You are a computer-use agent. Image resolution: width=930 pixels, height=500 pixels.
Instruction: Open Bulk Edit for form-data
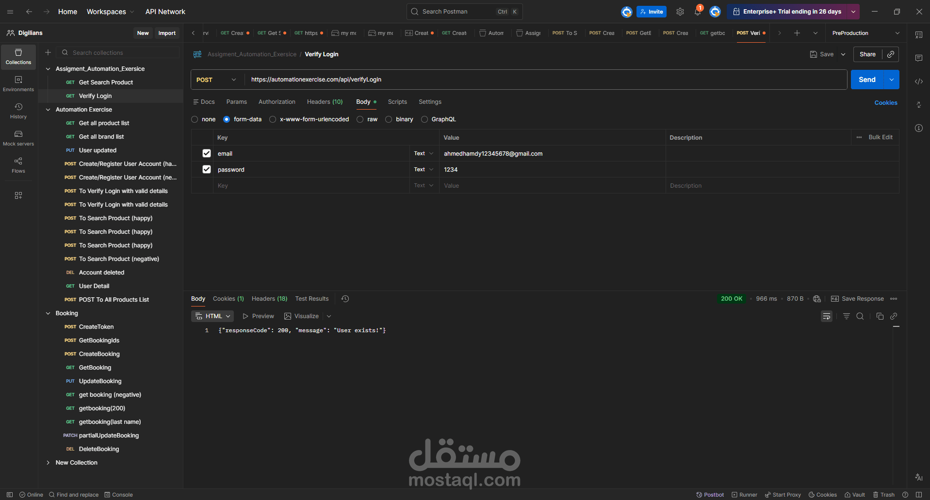[x=881, y=137]
